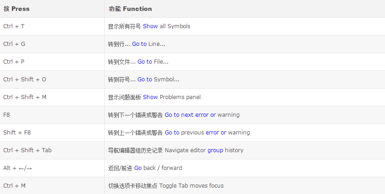Click the '转到符号...' text

[x=122, y=79]
